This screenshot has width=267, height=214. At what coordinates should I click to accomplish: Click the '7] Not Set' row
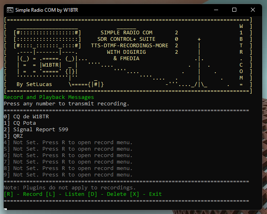[x=68, y=162]
